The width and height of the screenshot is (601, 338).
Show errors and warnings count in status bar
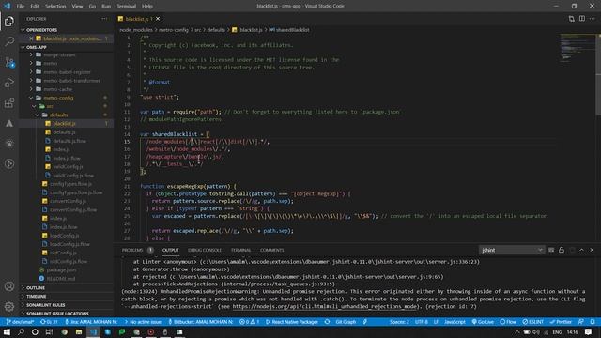click(249, 322)
